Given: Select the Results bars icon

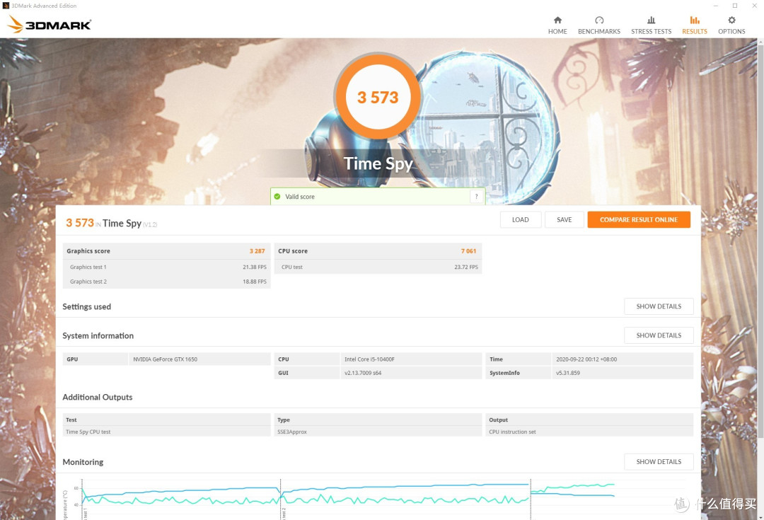Looking at the screenshot, I should click(x=695, y=20).
